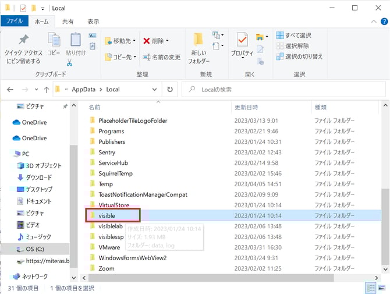Open プロパティ for the selected folder
Viewport: 390px width, 294px height.
[242, 47]
